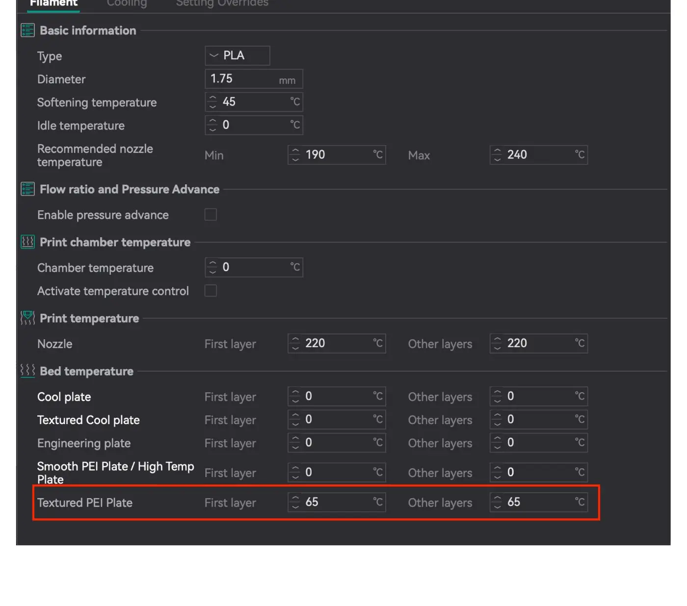Screen dimensions: 687x606
Task: Click Nozzle first layer temperature field
Action: (337, 343)
